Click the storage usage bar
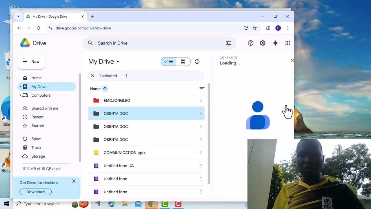Screen dimensions: 371x209 coord(46,163)
